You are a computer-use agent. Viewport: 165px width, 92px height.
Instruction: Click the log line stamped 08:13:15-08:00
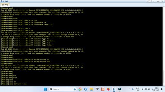click(x=42, y=10)
